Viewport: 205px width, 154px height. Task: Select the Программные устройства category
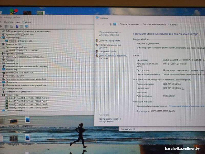tap(19, 92)
